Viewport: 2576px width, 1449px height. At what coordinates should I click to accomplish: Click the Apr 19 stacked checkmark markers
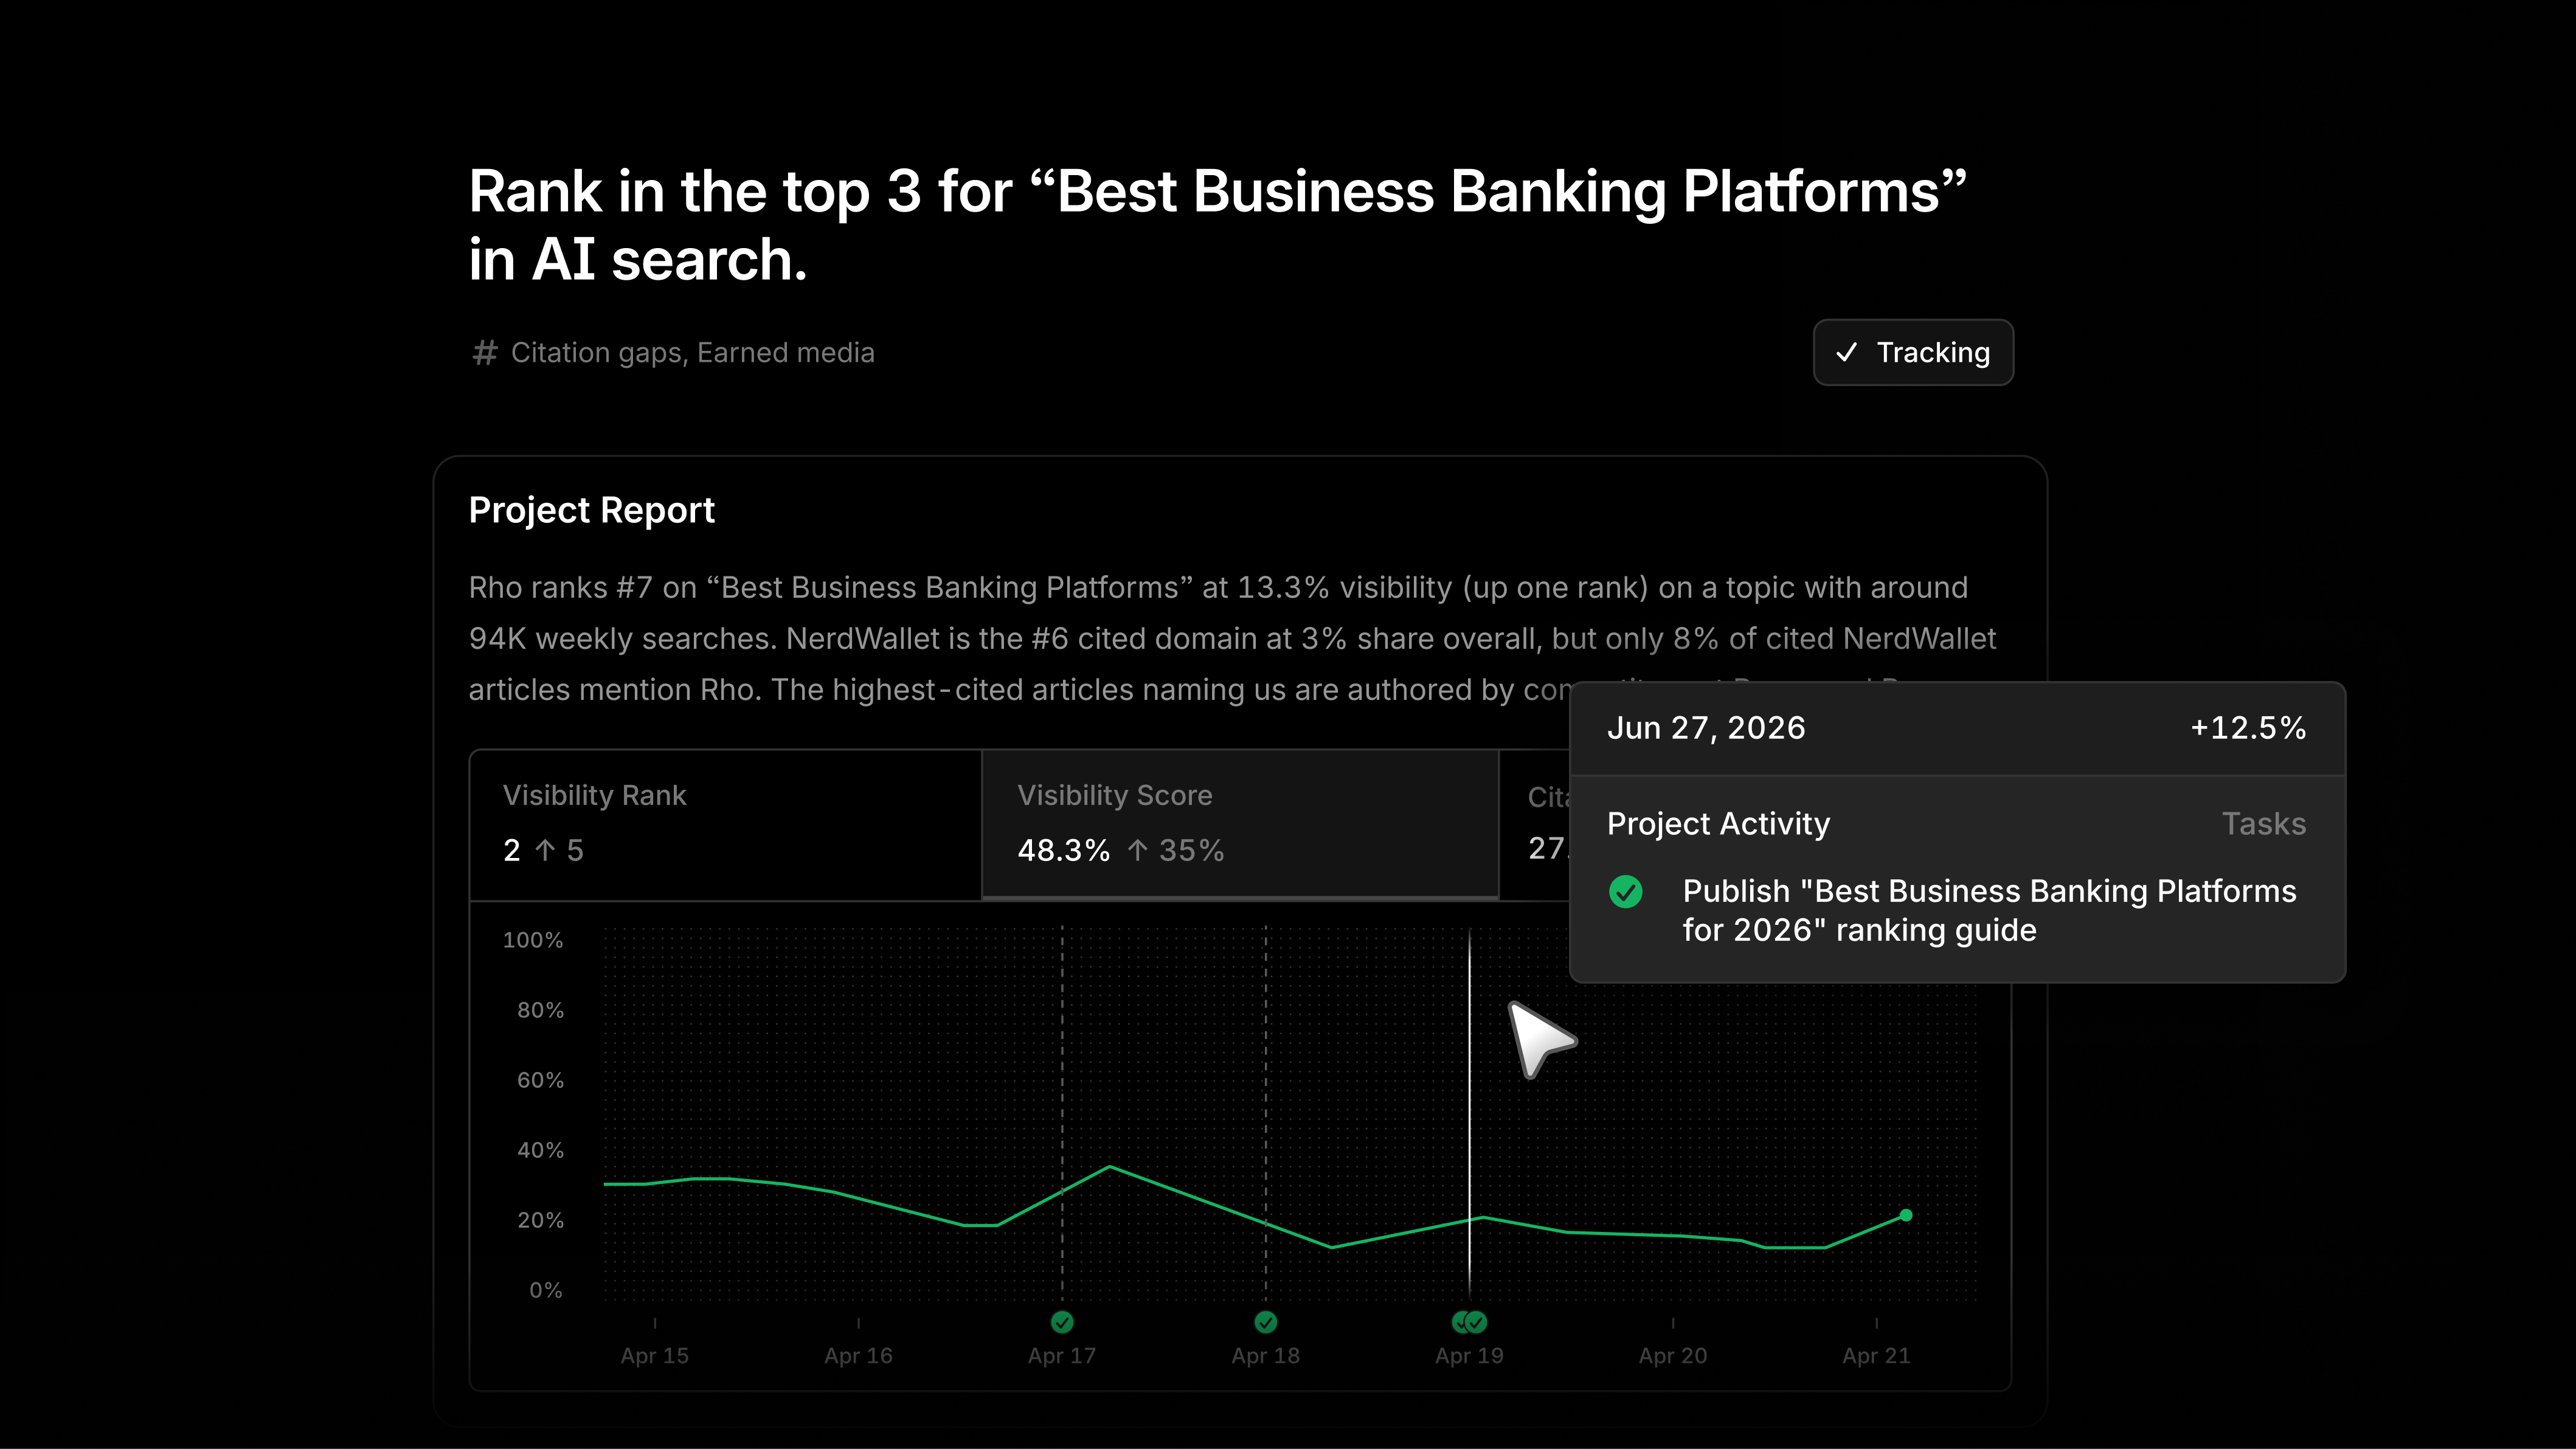tap(1469, 1322)
